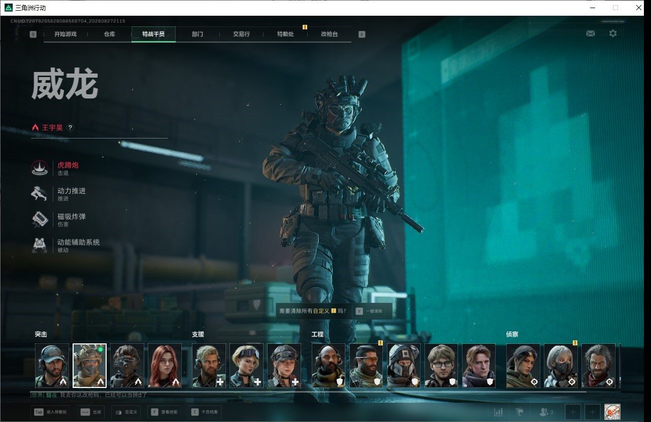Click the CN UID text at top
This screenshot has height=422, width=651.
click(x=68, y=21)
